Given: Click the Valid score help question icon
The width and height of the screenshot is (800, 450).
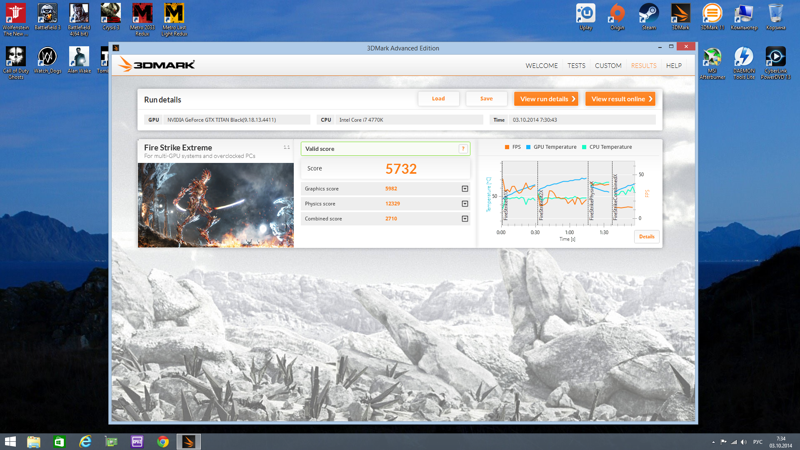Looking at the screenshot, I should point(463,149).
